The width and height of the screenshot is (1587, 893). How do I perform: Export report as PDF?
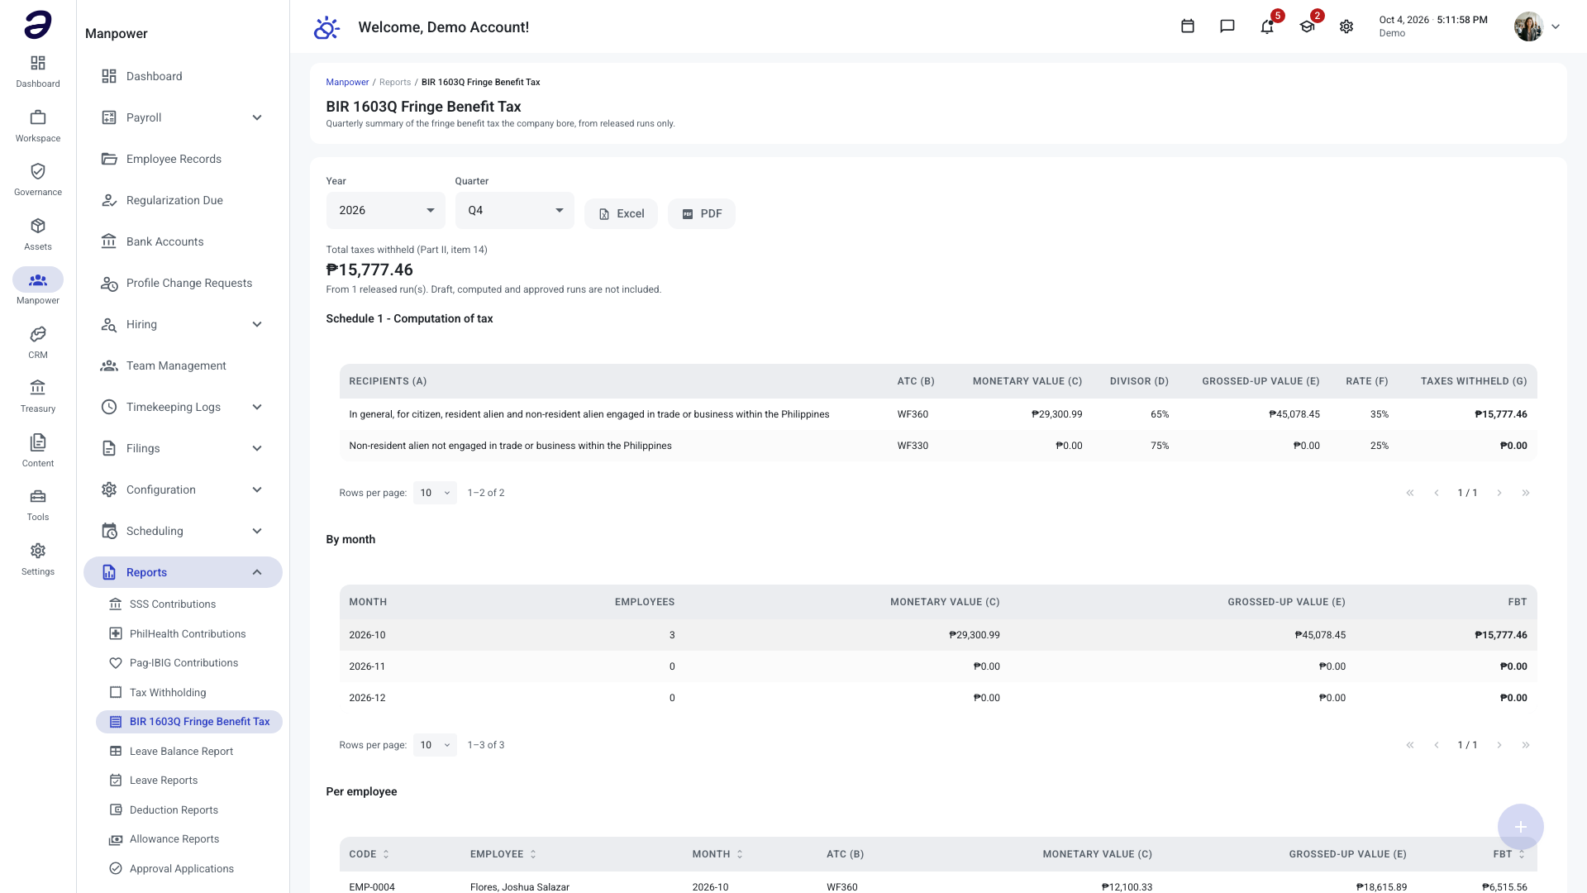pos(701,213)
